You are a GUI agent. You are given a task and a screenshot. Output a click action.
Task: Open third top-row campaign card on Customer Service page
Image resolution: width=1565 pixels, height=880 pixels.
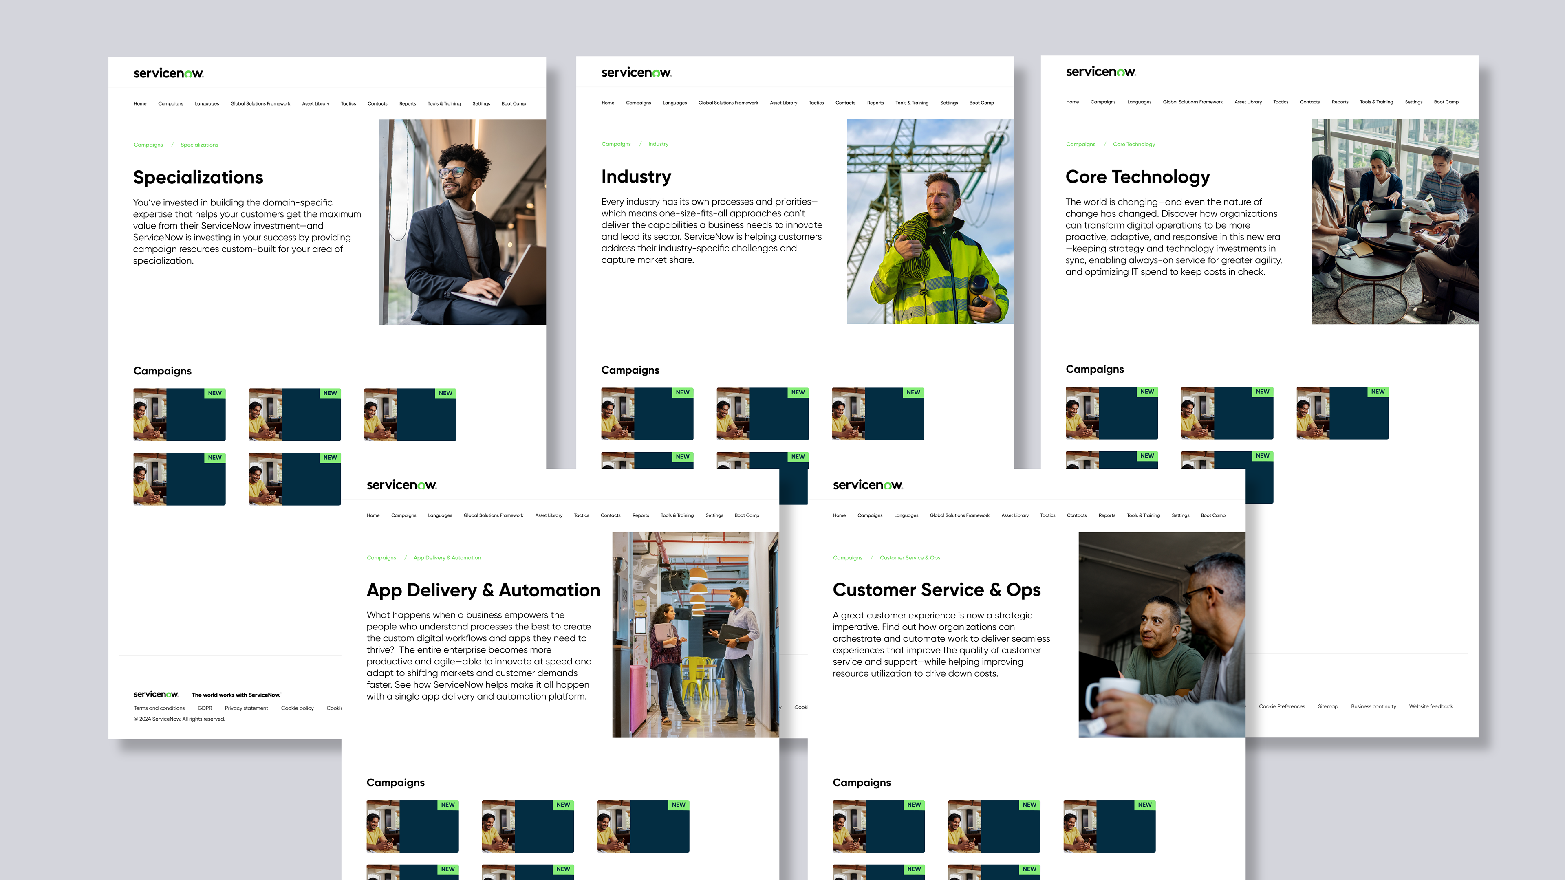coord(1109,827)
